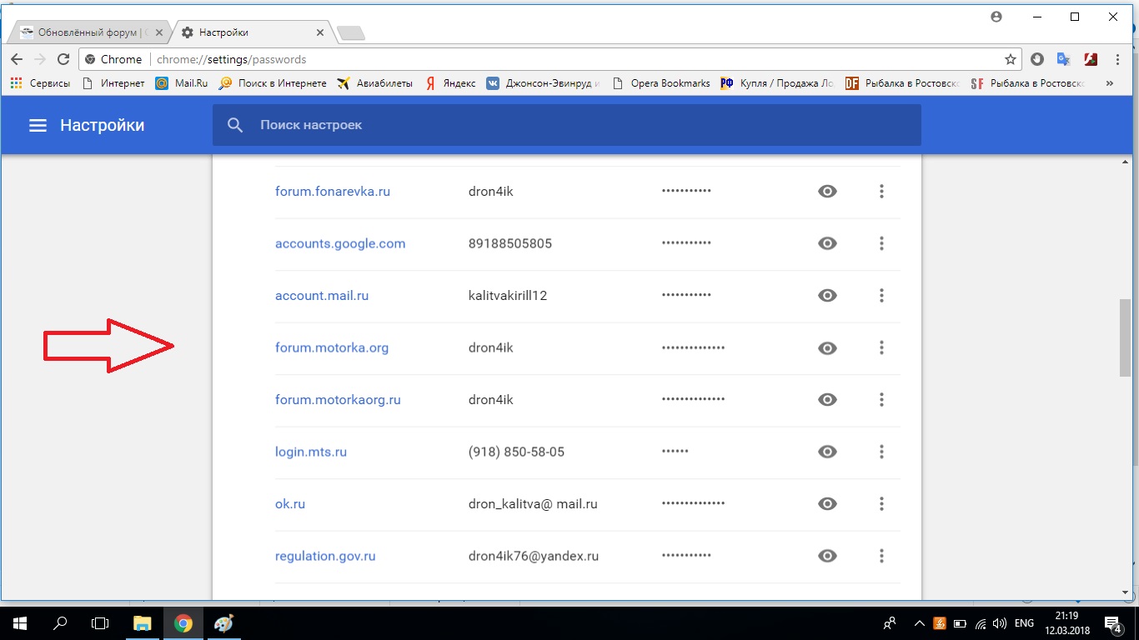Click the back navigation arrow
This screenshot has height=640, width=1139.
pos(16,59)
